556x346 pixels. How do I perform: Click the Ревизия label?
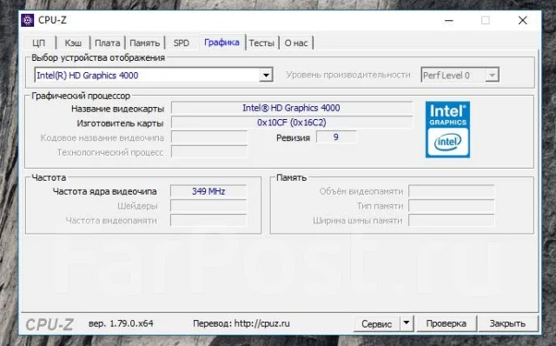(x=293, y=137)
